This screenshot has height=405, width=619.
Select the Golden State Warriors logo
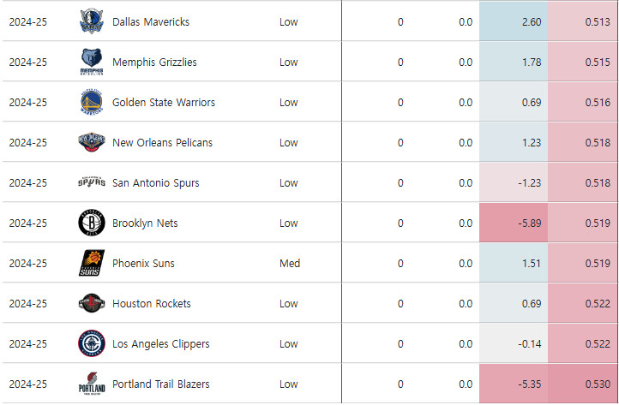(x=90, y=102)
